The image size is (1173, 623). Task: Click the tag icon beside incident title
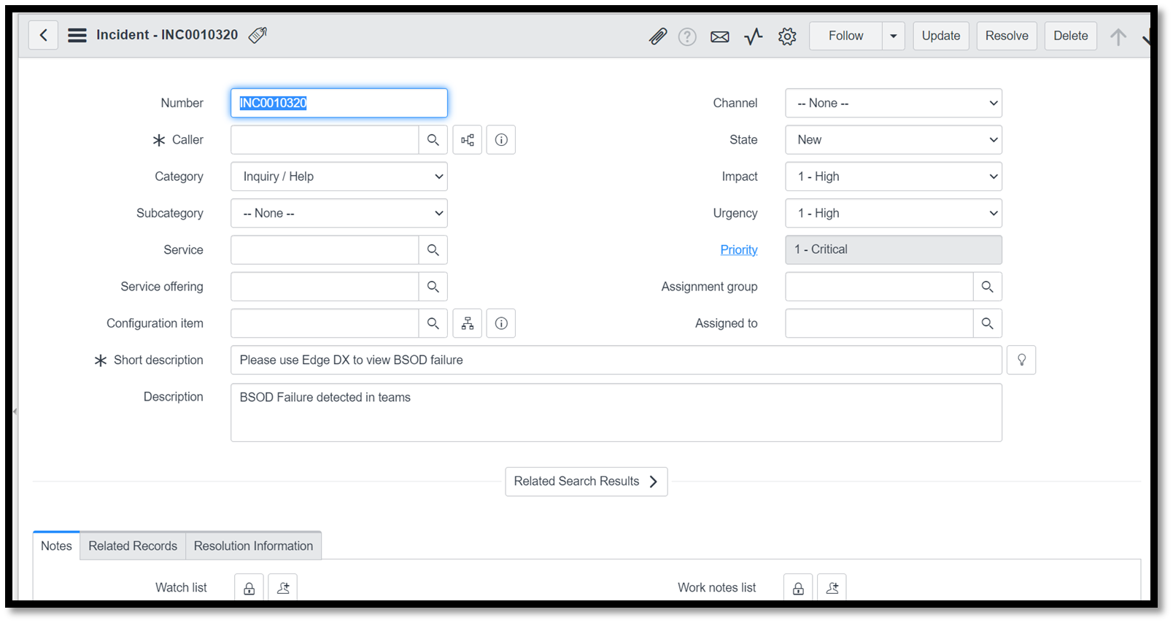coord(258,35)
